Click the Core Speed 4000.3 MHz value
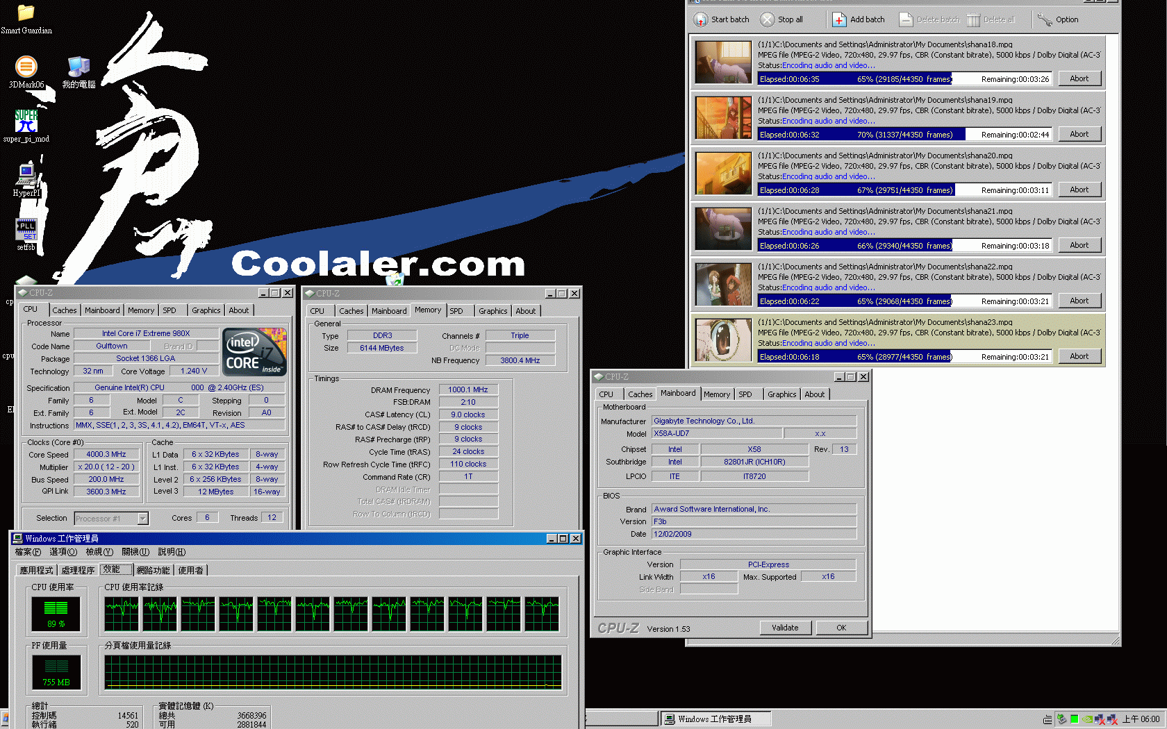Viewport: 1167px width, 729px height. pos(106,454)
